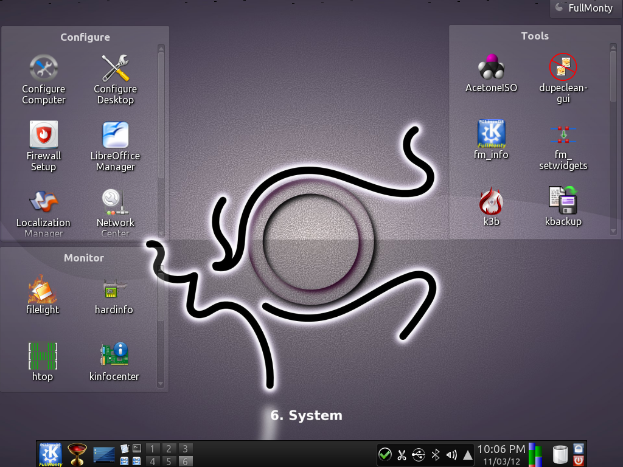This screenshot has height=467, width=623.
Task: Switch to virtual desktop 2
Action: pos(169,449)
